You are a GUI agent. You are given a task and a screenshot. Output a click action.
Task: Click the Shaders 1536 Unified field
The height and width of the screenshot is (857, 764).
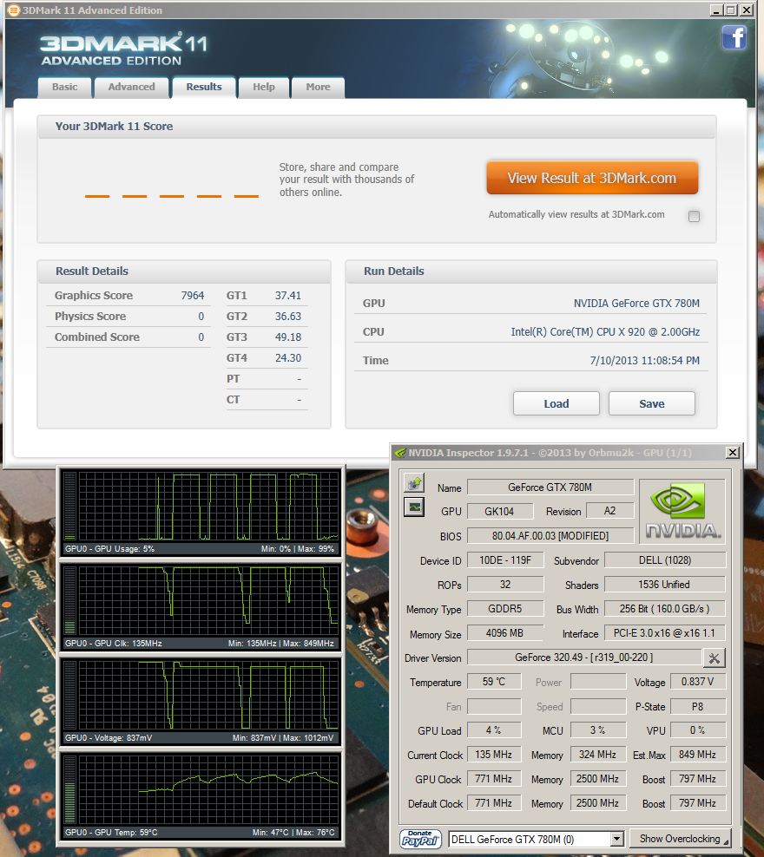click(x=664, y=585)
